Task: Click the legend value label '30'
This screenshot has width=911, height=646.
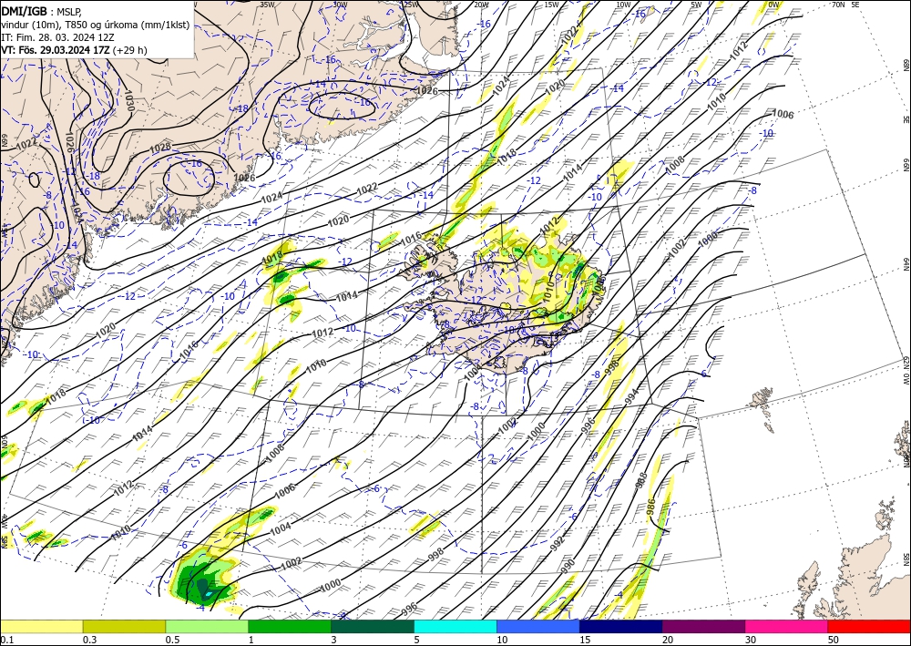Action: click(751, 640)
